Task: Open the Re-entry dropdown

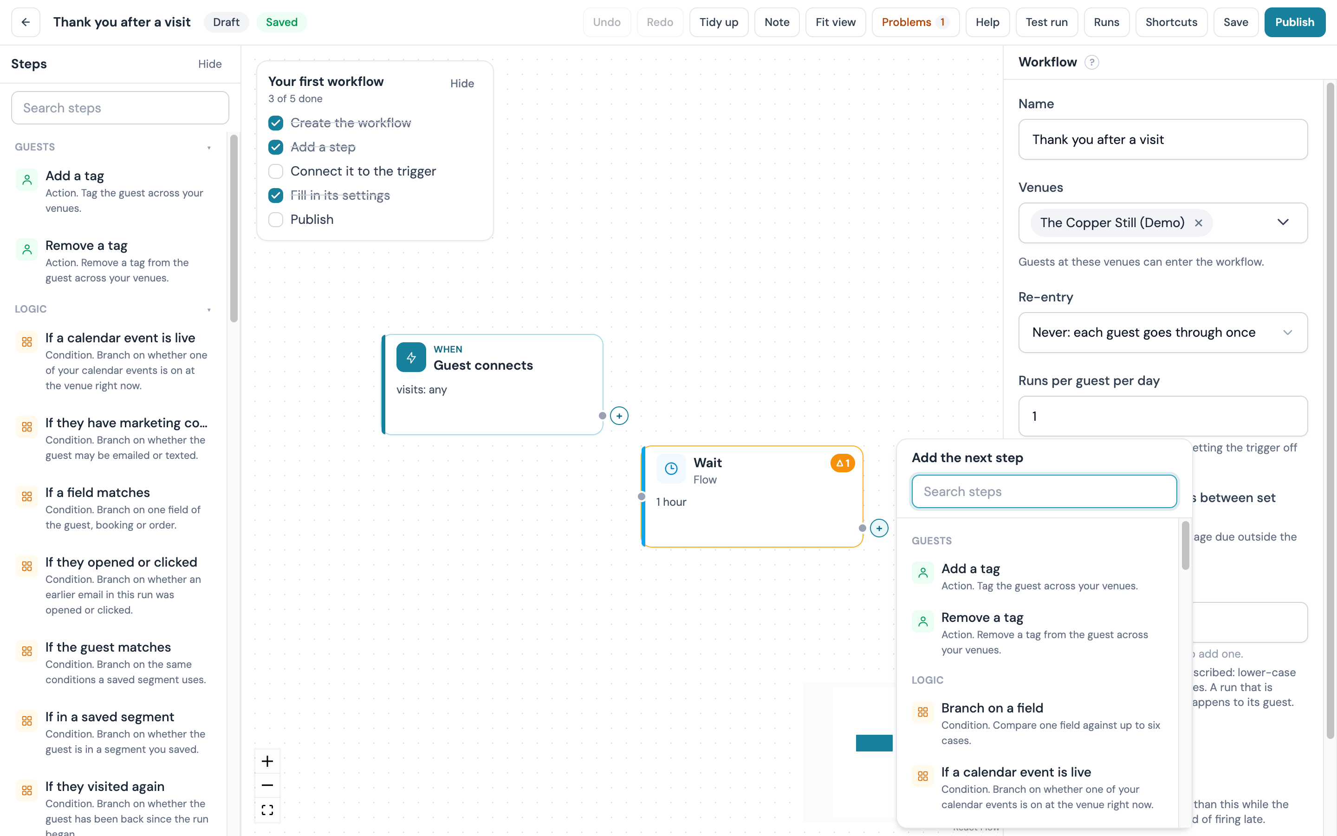Action: 1162,332
